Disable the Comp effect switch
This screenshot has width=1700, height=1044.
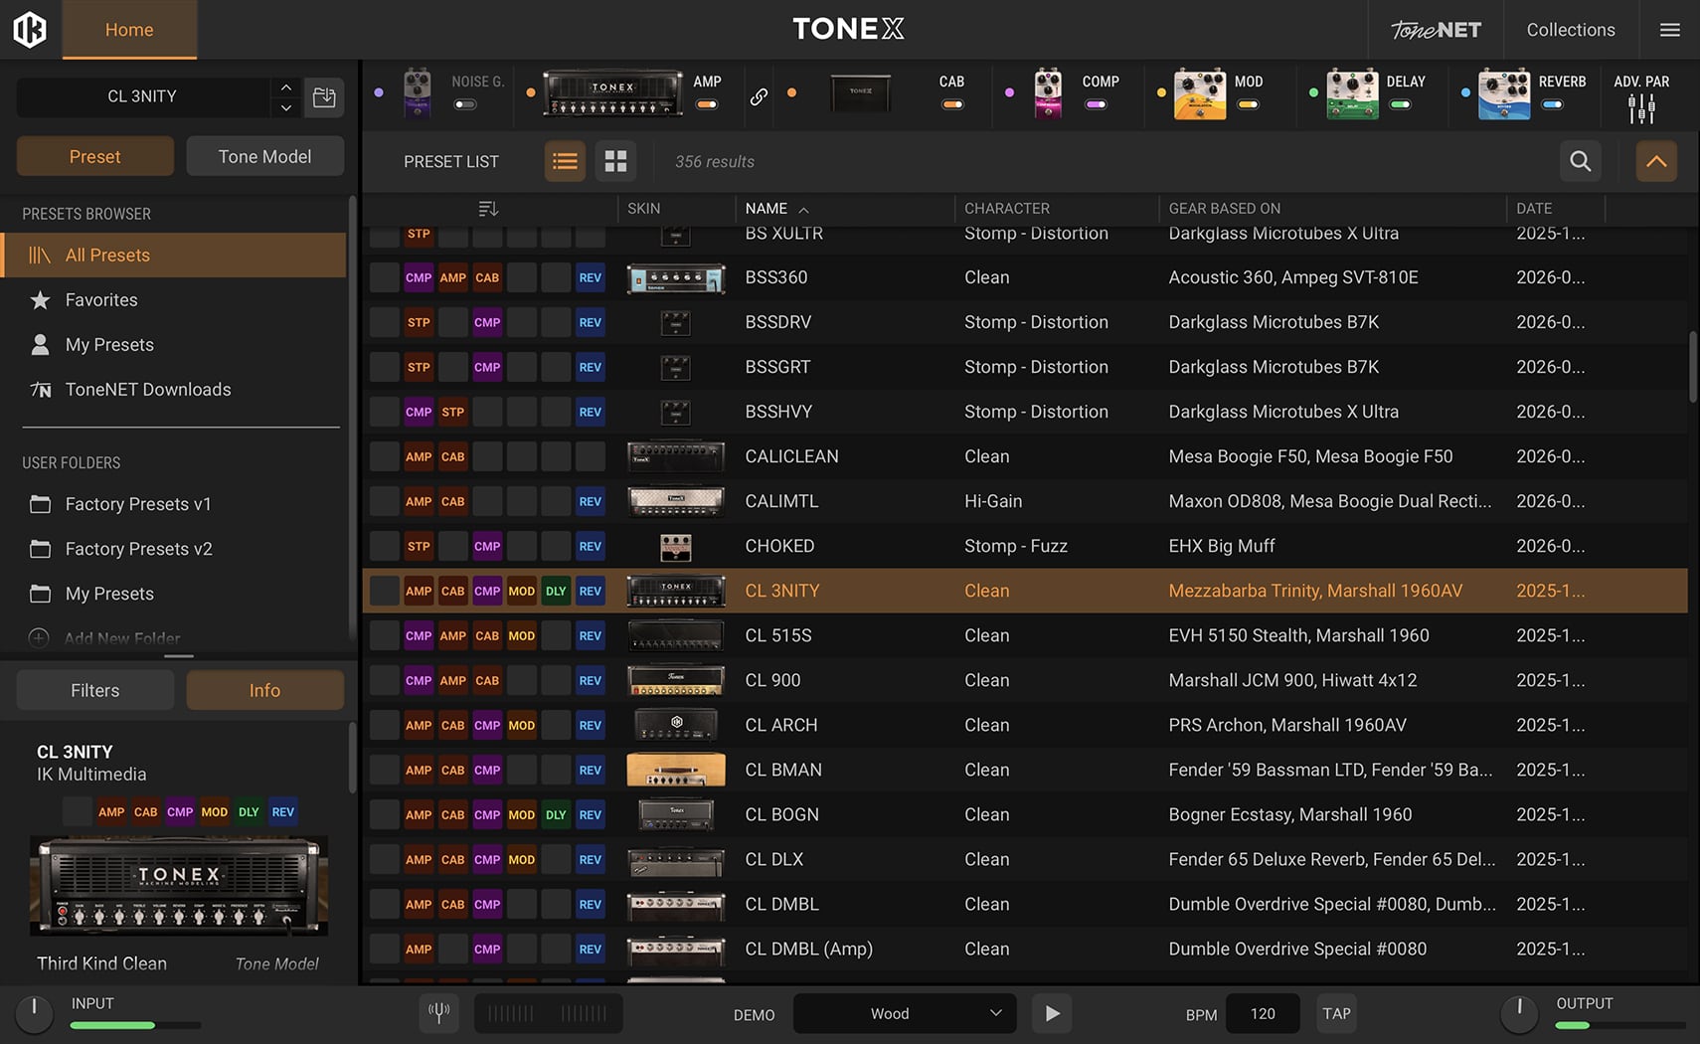pos(1096,104)
